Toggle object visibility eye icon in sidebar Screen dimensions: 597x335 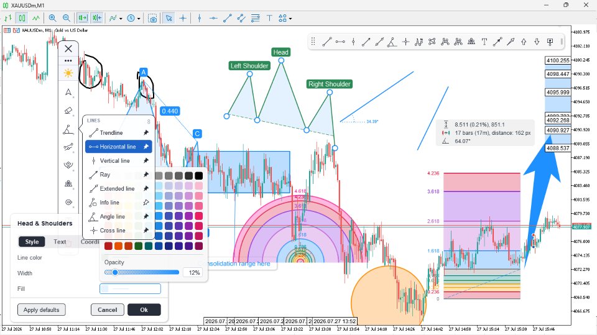(x=68, y=202)
